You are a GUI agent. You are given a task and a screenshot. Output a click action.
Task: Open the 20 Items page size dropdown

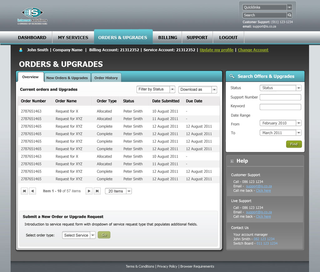tap(129, 191)
